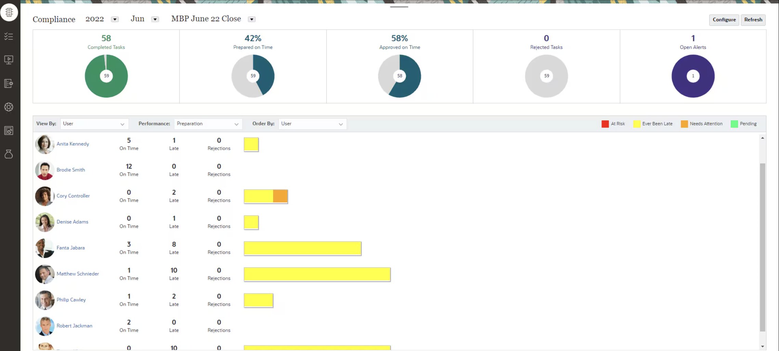Expand the 2022 year dropdown arrow
Image resolution: width=779 pixels, height=351 pixels.
click(115, 19)
